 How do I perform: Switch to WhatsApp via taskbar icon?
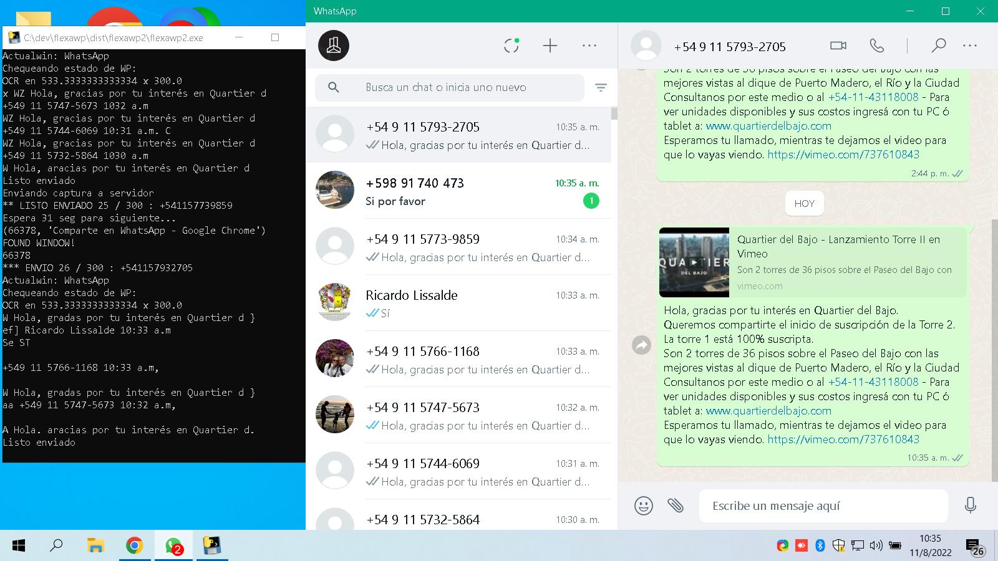coord(173,546)
